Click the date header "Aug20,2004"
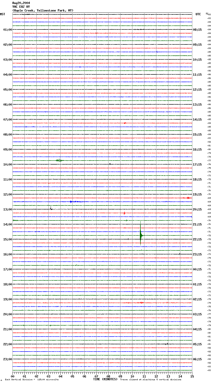The height and width of the screenshot is (383, 212). [x=21, y=3]
